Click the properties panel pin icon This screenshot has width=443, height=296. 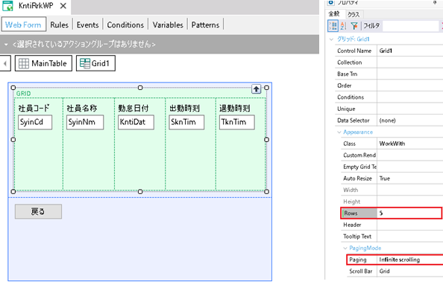(x=435, y=2)
